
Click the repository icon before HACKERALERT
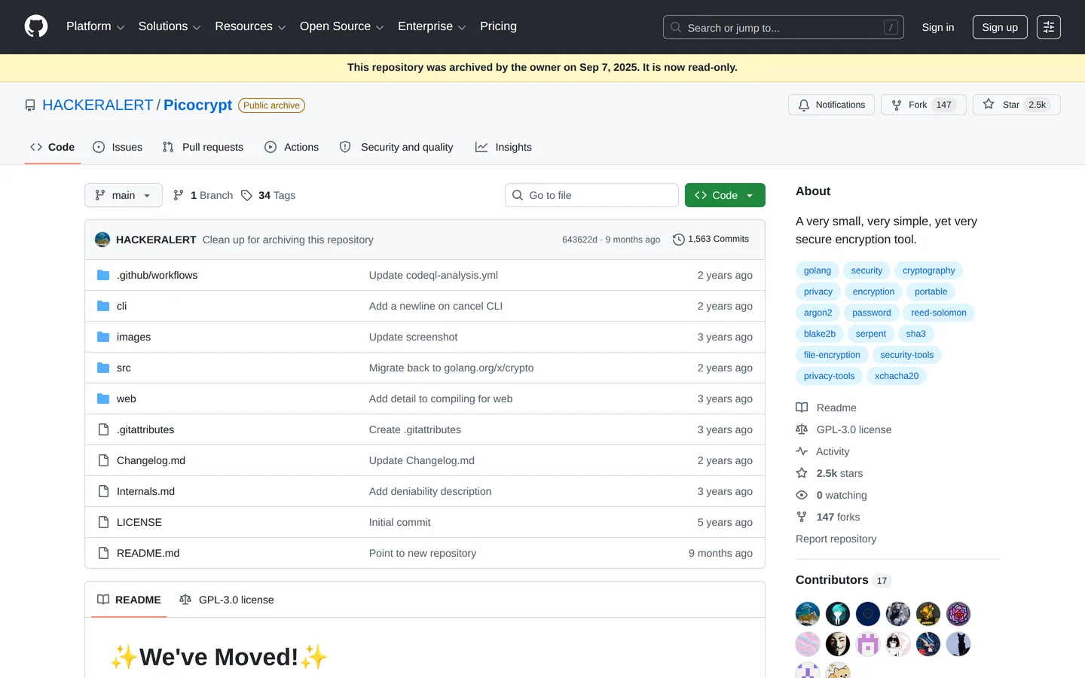pyautogui.click(x=30, y=105)
